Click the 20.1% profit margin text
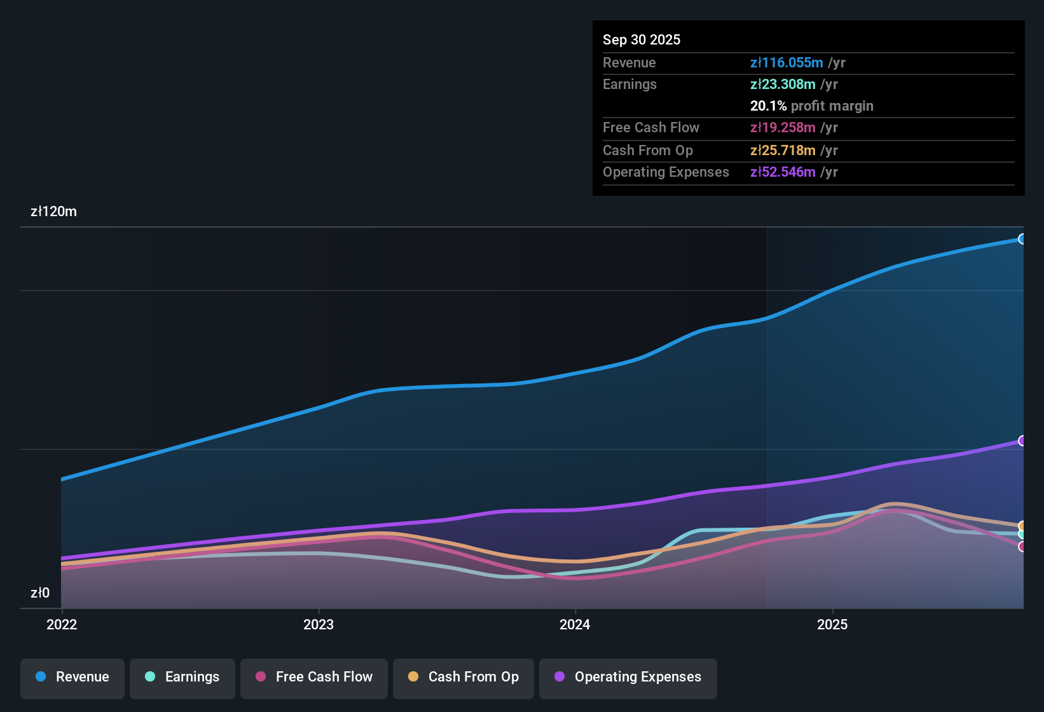 pyautogui.click(x=812, y=106)
